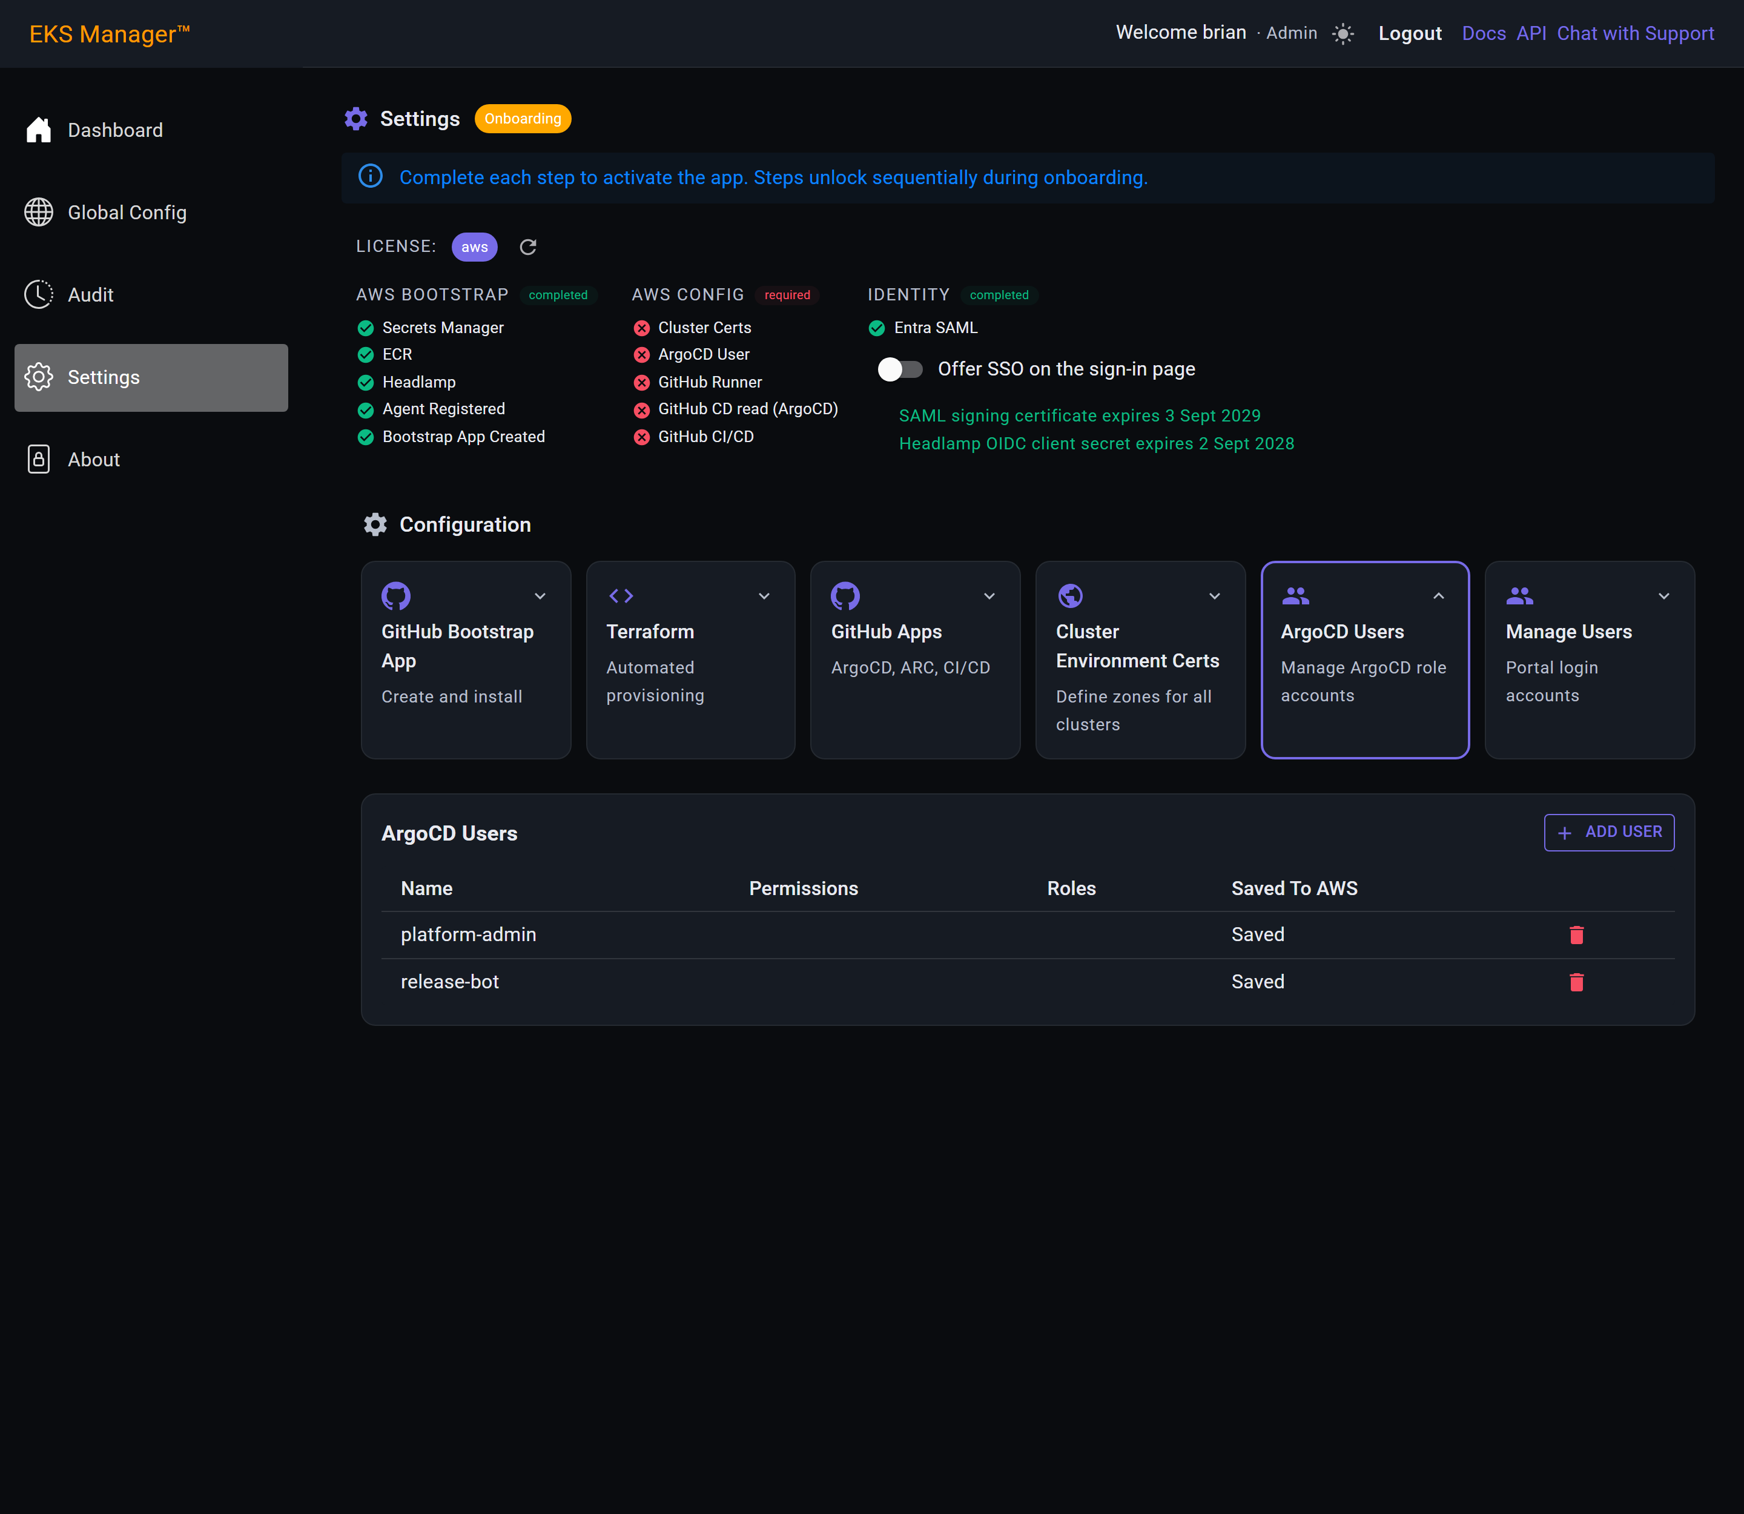
Task: Click the EKS Manager logo
Action: click(x=109, y=34)
